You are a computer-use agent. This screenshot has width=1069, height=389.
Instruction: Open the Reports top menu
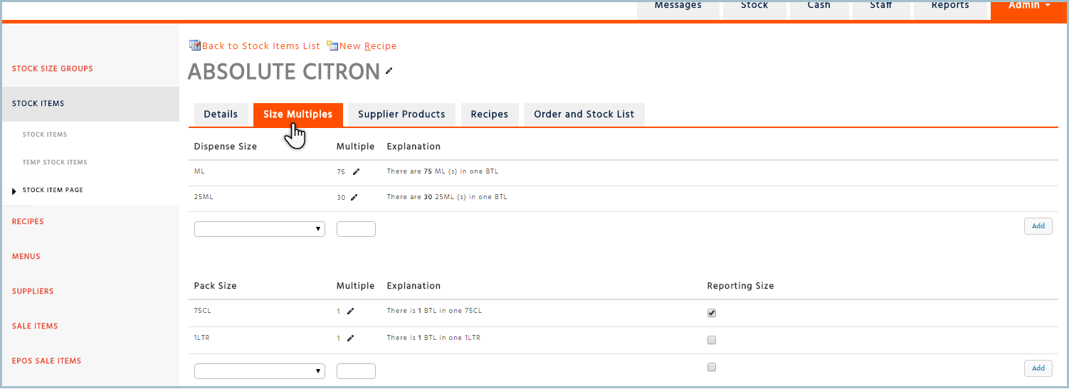coord(951,9)
